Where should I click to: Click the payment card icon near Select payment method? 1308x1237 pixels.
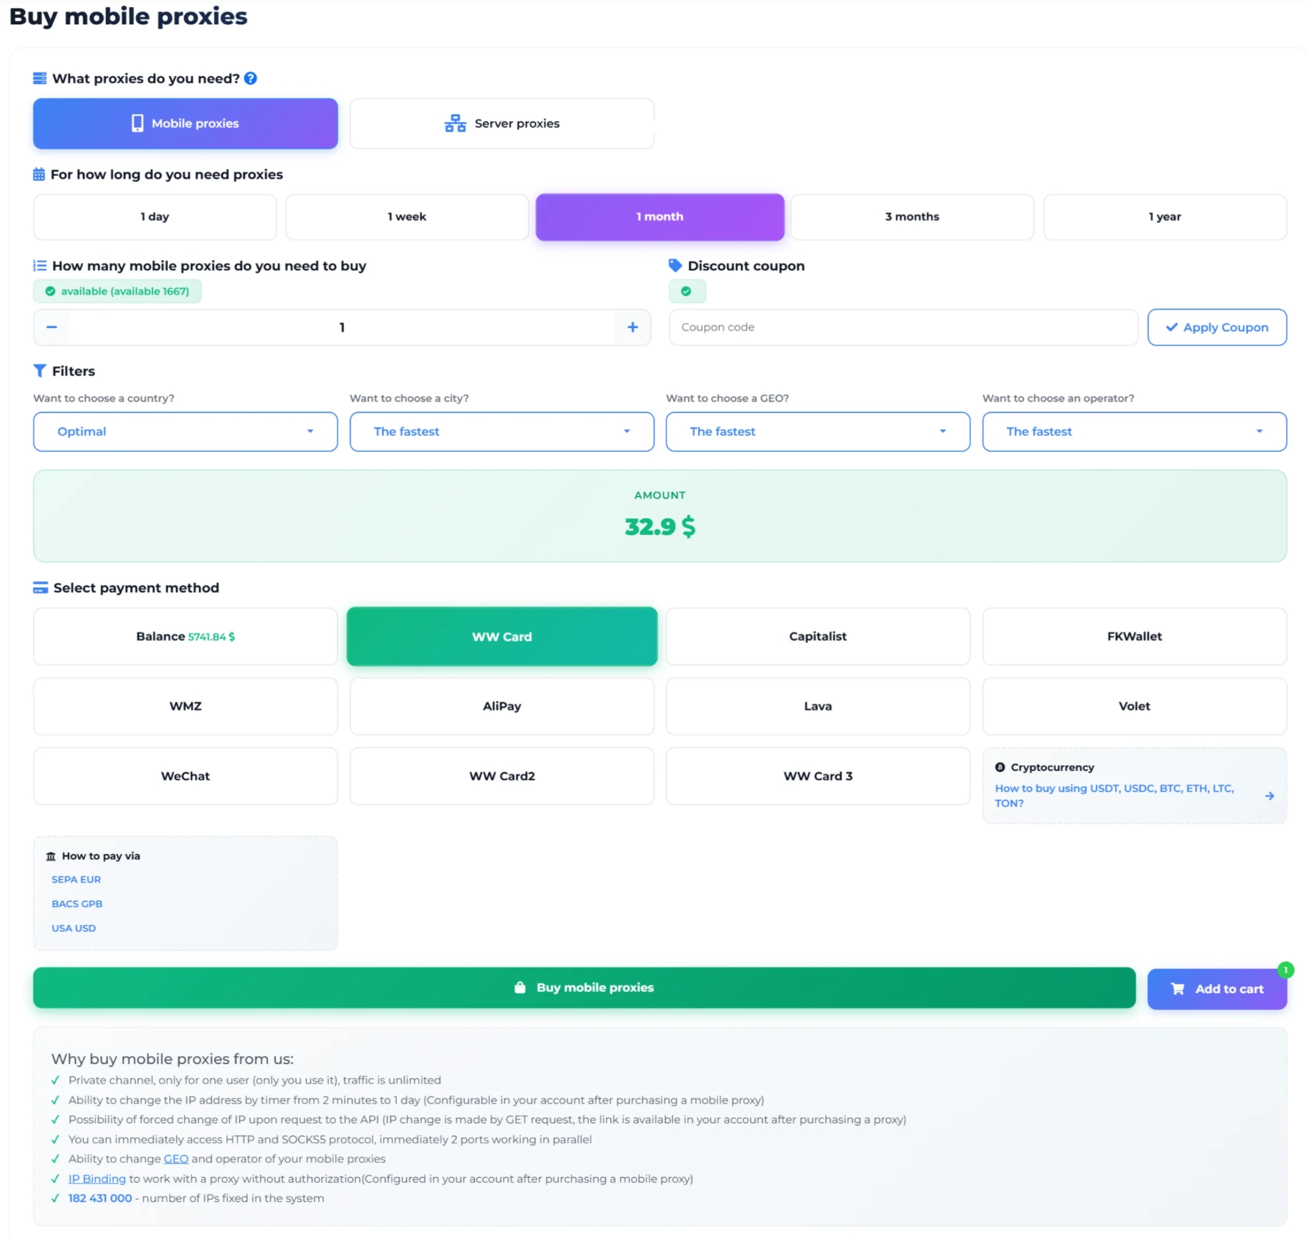[x=41, y=587]
